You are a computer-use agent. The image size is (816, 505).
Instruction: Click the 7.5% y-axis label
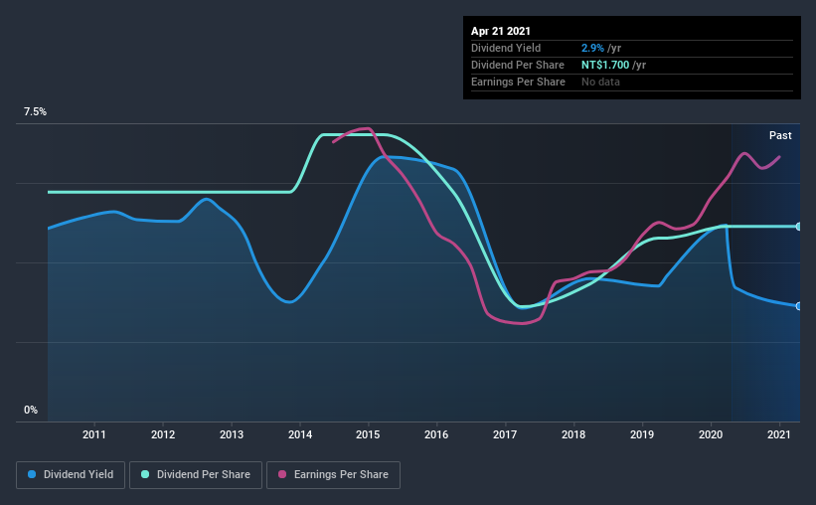(x=36, y=112)
